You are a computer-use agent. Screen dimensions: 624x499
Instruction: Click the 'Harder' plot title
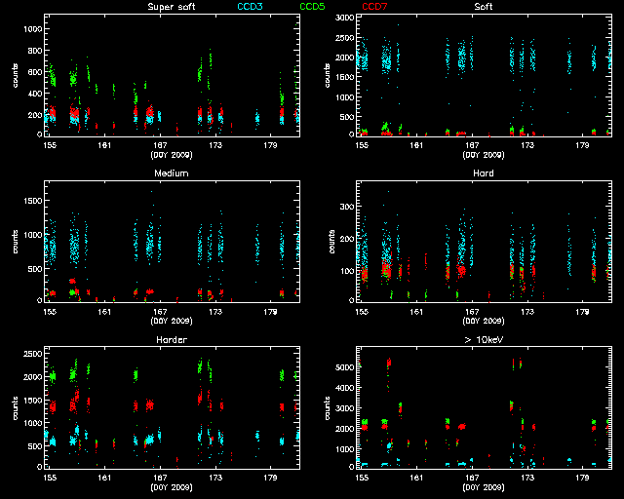pos(170,339)
